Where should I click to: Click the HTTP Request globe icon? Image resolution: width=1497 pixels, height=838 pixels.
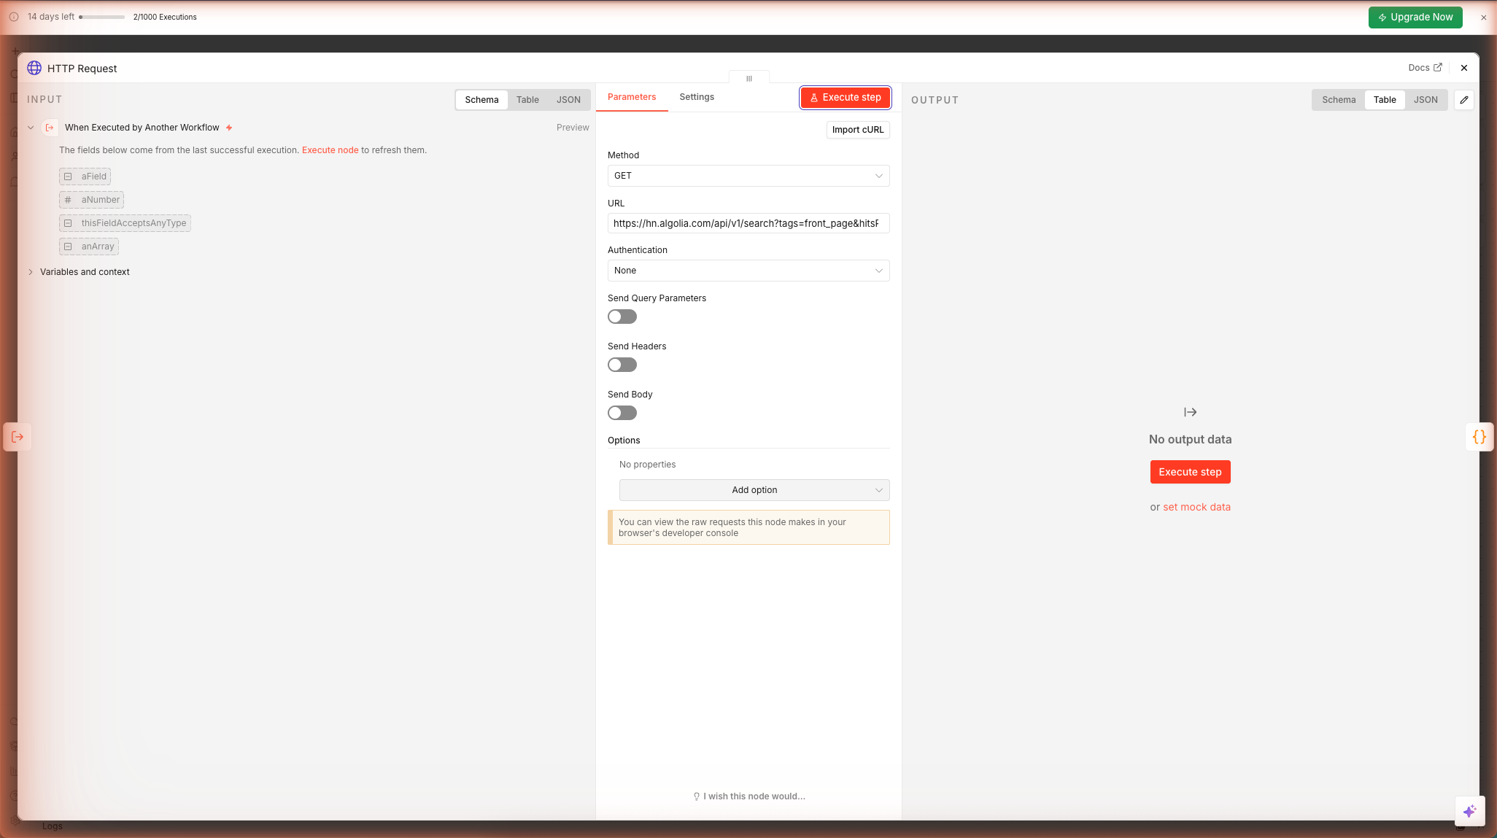(x=34, y=68)
